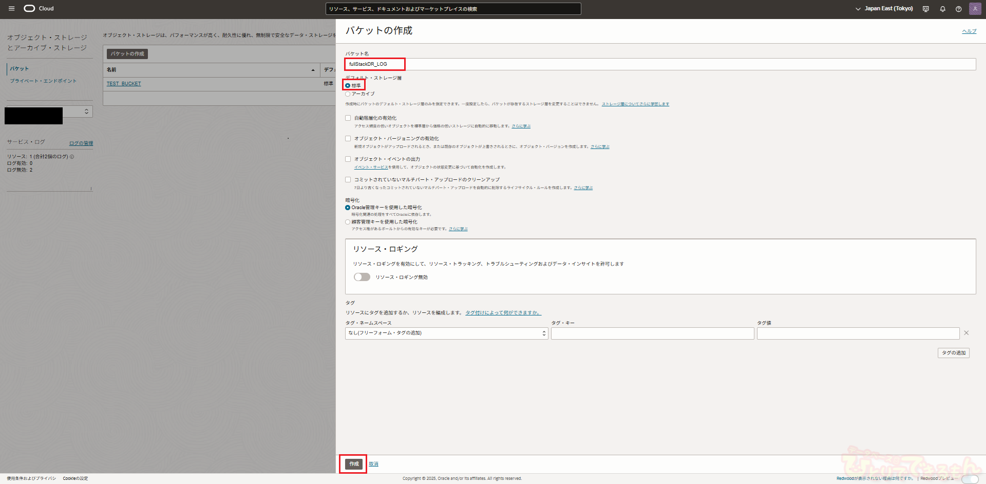
Task: Remove the tag row with X icon
Action: 966,333
